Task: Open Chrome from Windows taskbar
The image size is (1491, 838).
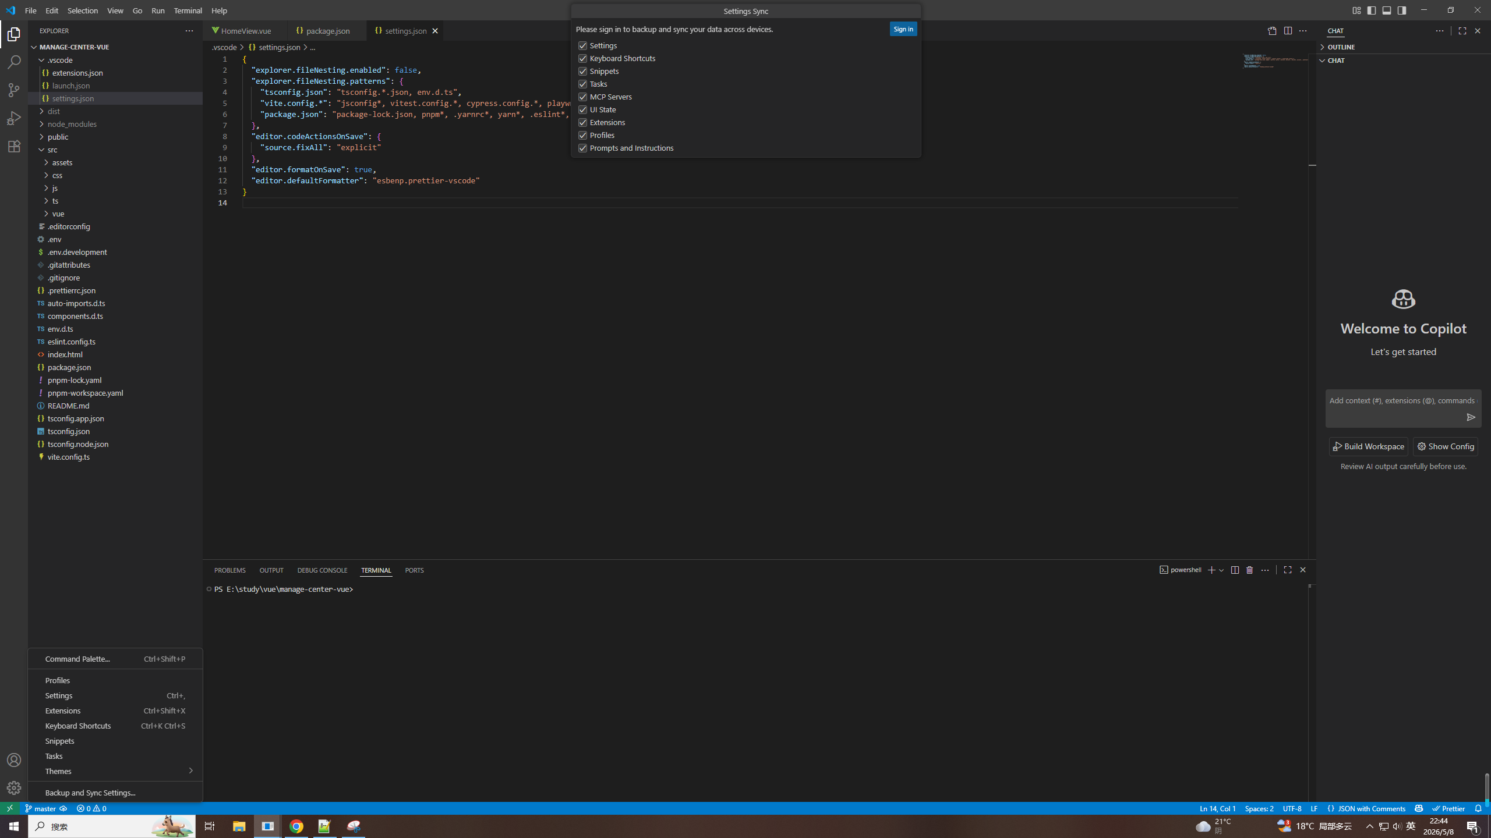Action: [x=296, y=826]
